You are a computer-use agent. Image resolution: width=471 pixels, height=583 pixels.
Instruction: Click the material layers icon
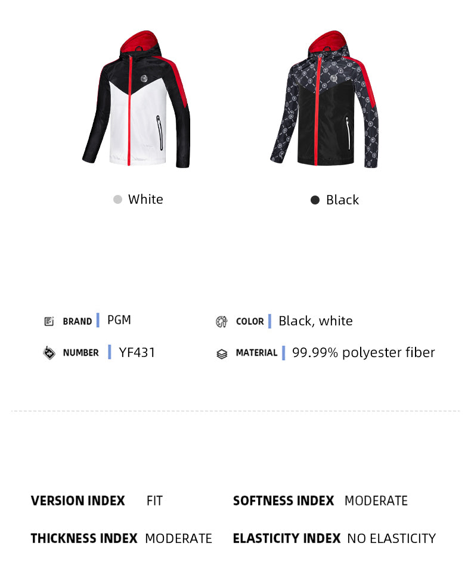click(x=222, y=354)
